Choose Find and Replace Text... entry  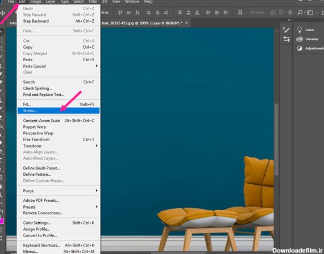click(x=59, y=95)
